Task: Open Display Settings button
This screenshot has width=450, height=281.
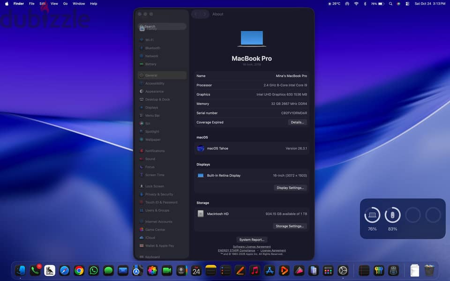Action: [x=290, y=188]
